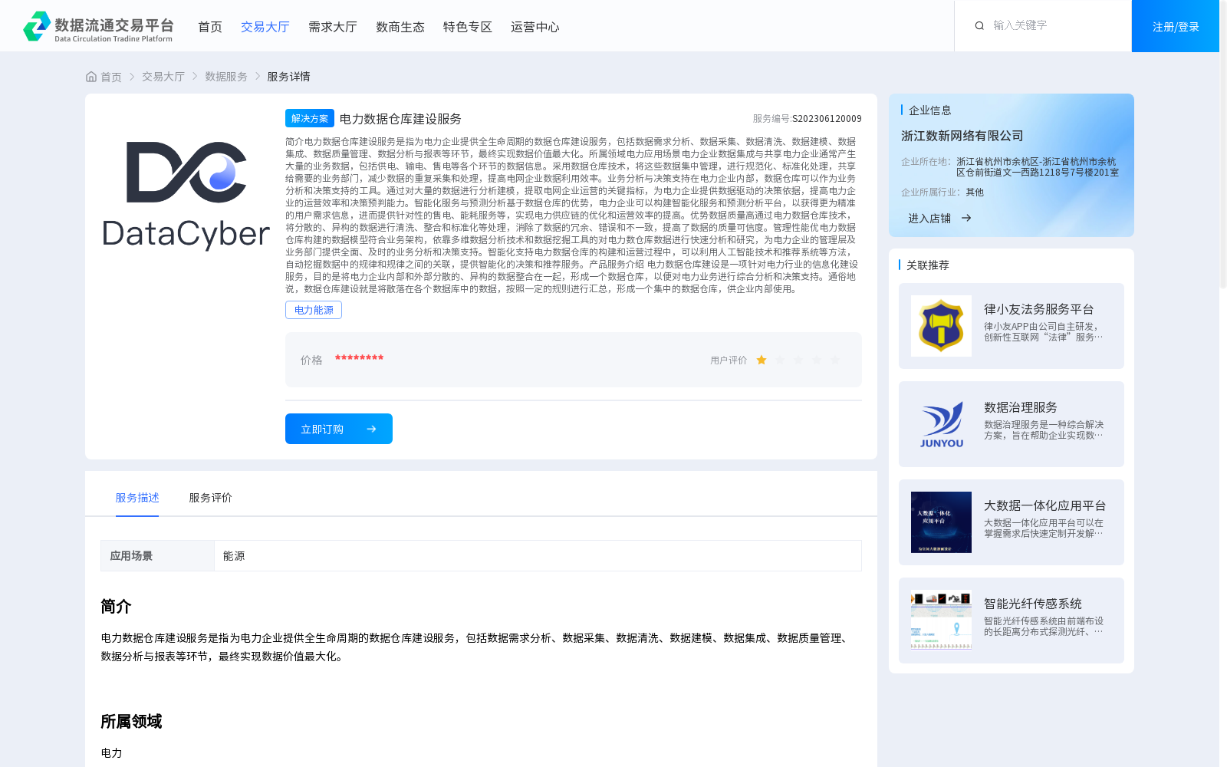Click the service number S202306120009
Viewport: 1227px width, 767px height.
click(x=827, y=119)
